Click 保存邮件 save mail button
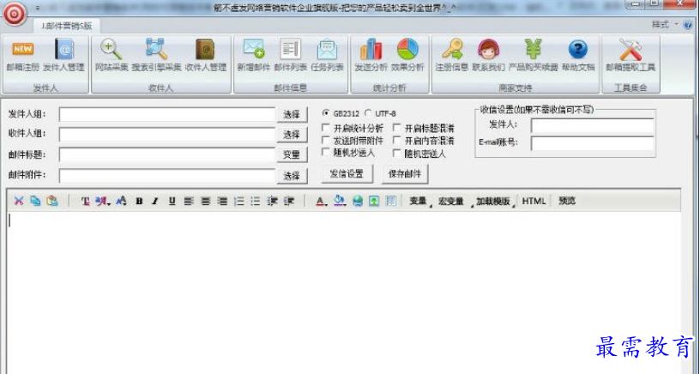This screenshot has width=700, height=374. 404,173
